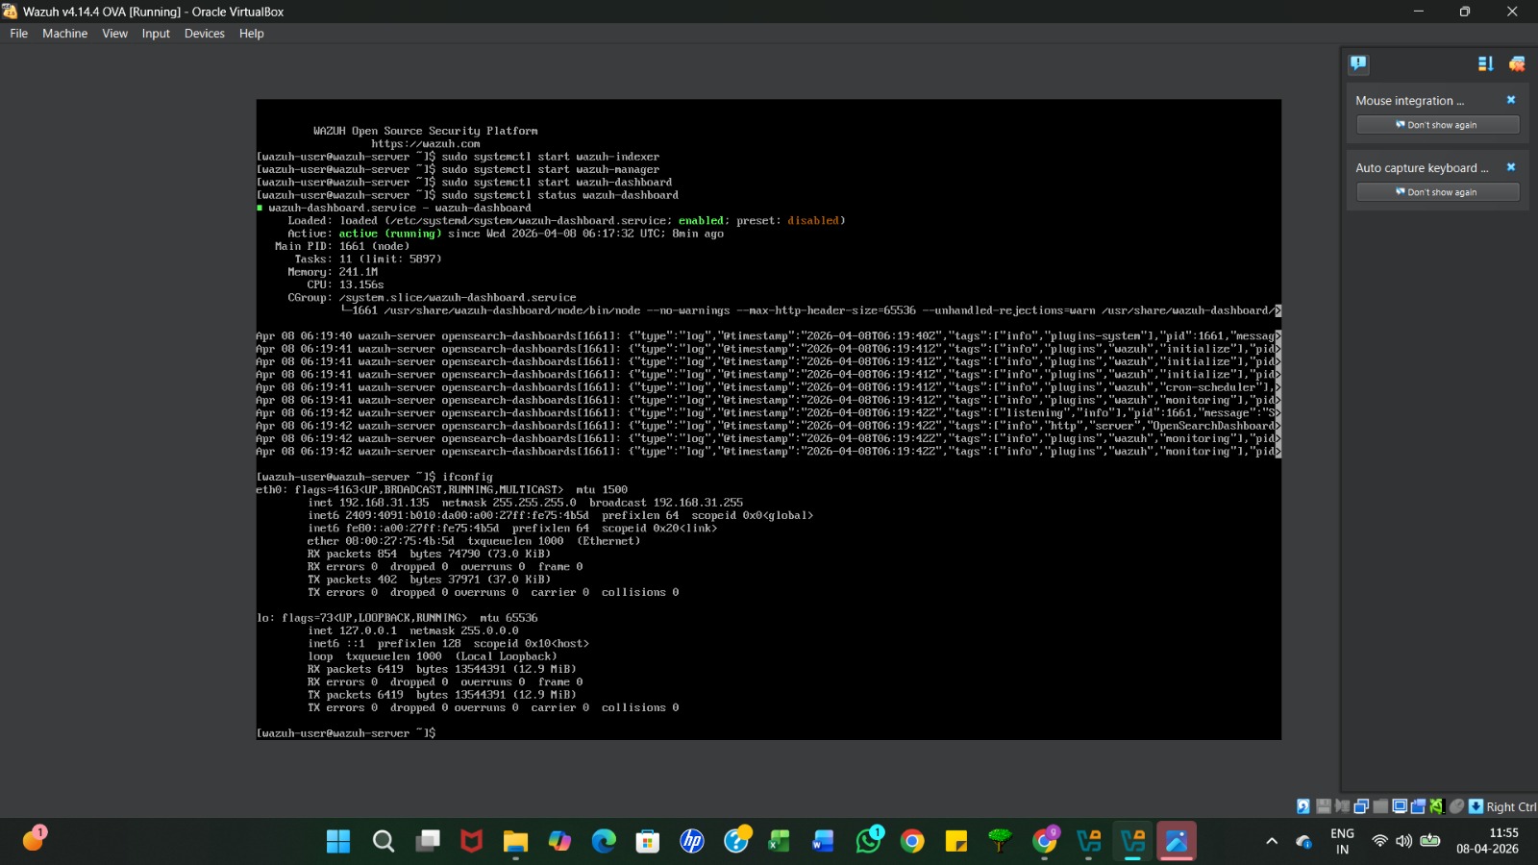This screenshot has width=1538, height=865.
Task: Click the active (running) status text
Action: pyautogui.click(x=390, y=234)
